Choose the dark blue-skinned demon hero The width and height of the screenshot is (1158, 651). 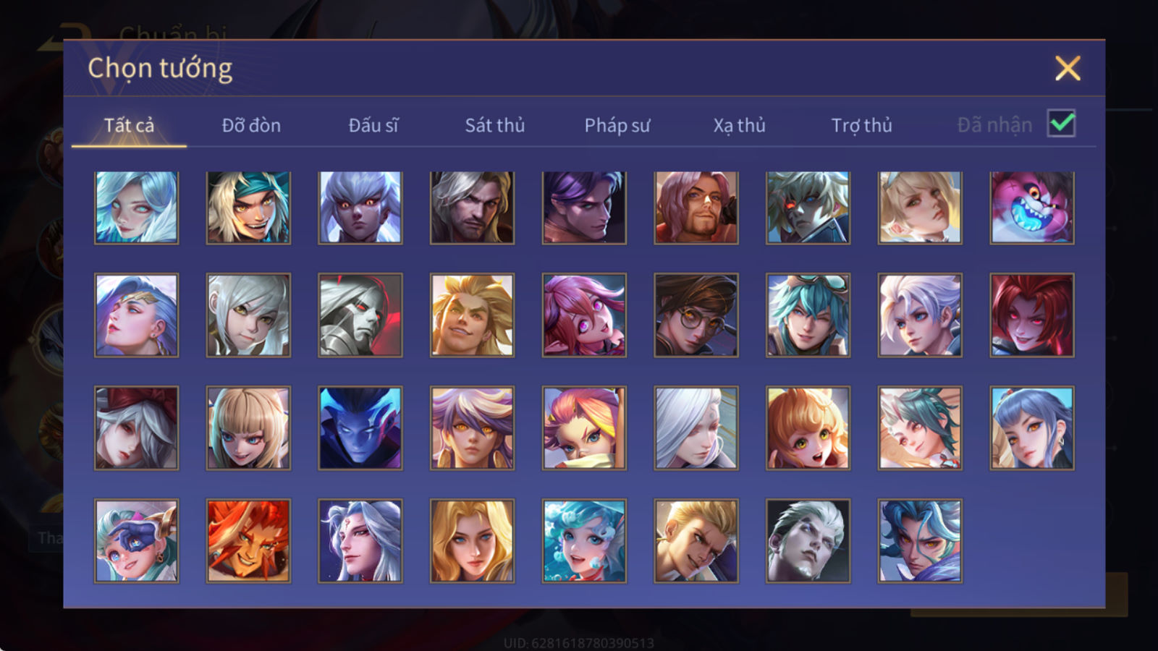(360, 427)
